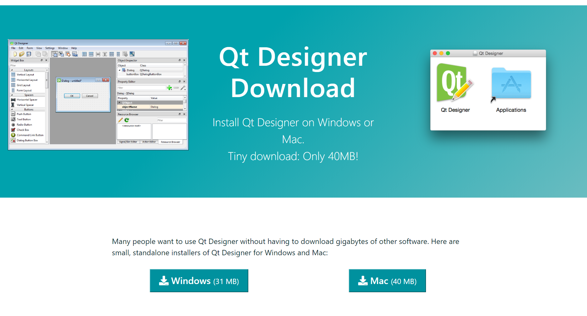
Task: Collapse the Buttons category in Widget Box
Action: 12,110
